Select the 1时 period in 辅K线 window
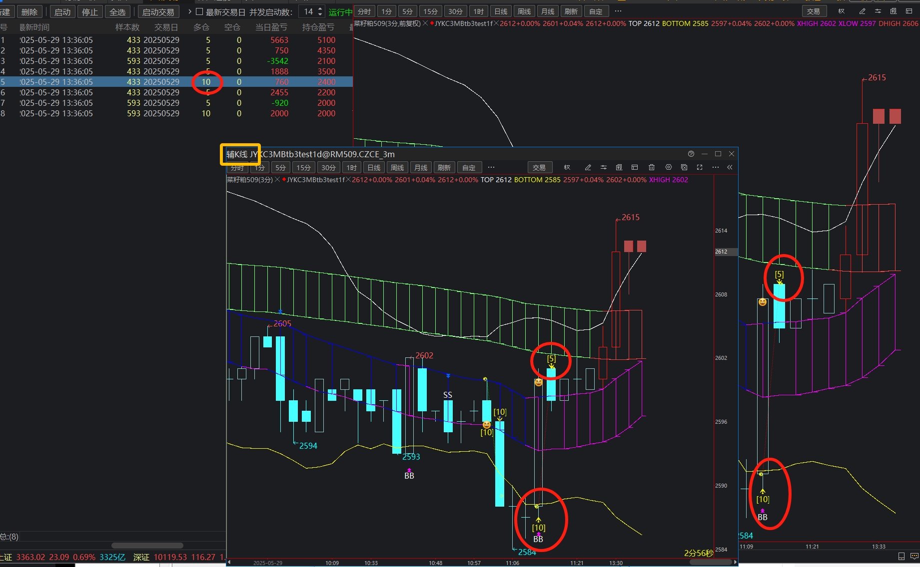 click(x=352, y=168)
